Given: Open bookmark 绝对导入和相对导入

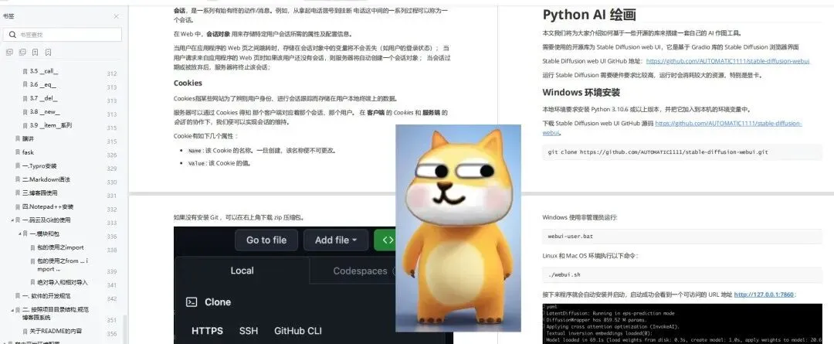Looking at the screenshot, I should (x=63, y=282).
